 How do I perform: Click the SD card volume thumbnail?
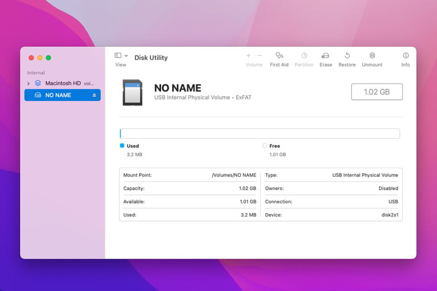click(133, 92)
